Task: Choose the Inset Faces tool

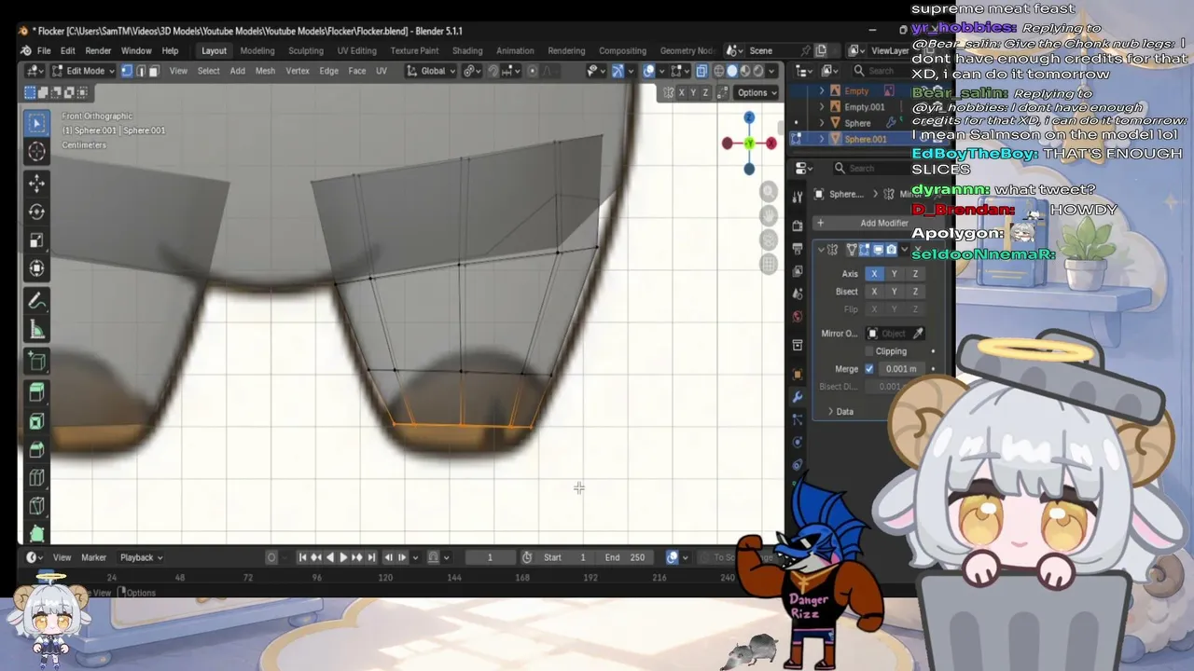Action: pos(36,421)
